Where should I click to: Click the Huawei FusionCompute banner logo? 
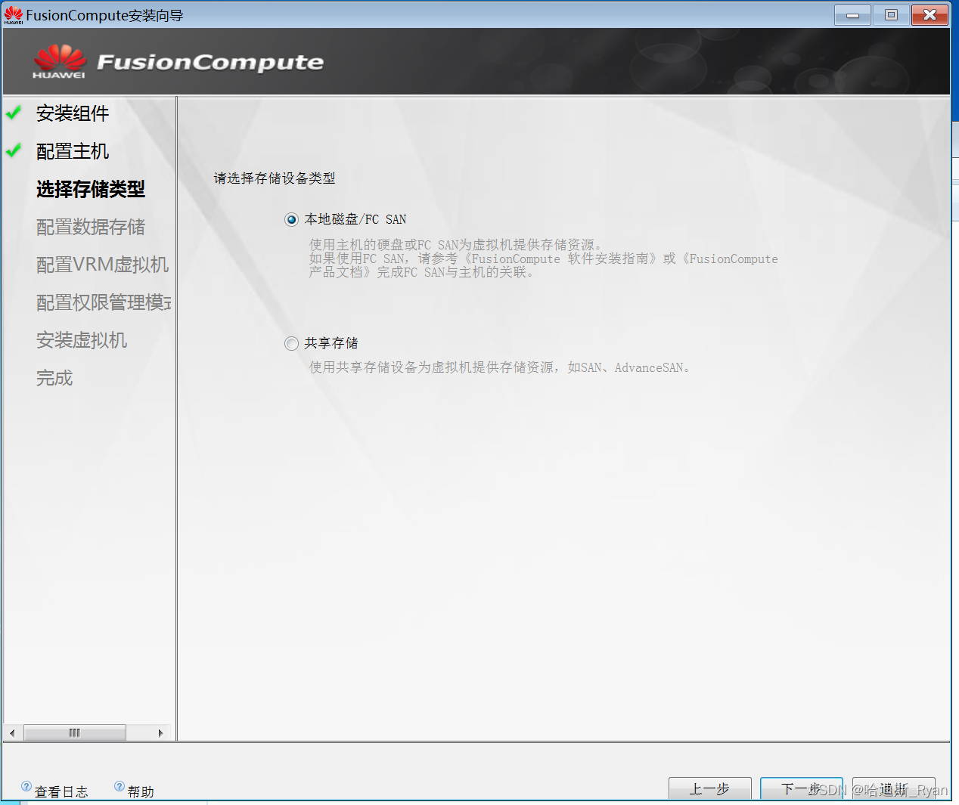point(178,62)
